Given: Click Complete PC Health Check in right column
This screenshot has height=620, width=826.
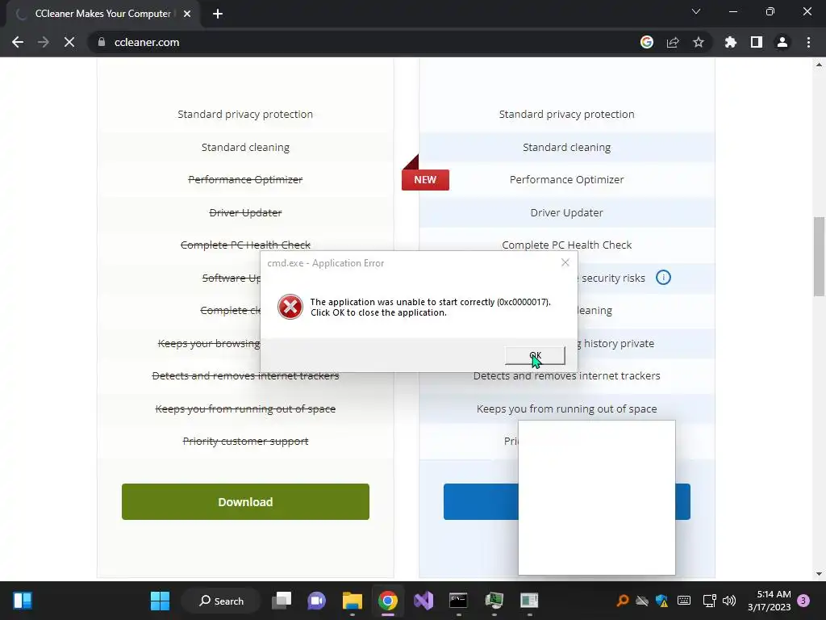Looking at the screenshot, I should coord(567,245).
